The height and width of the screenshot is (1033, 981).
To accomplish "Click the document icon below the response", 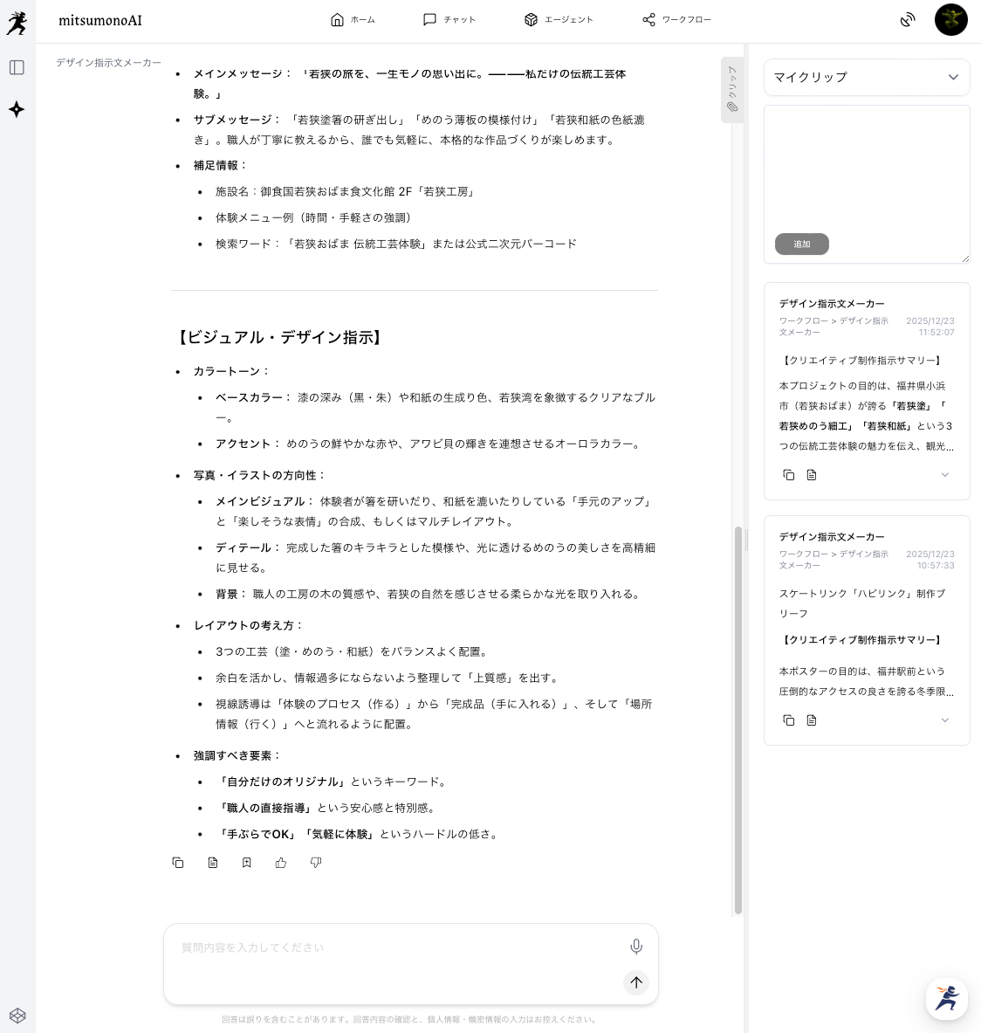I will point(213,863).
